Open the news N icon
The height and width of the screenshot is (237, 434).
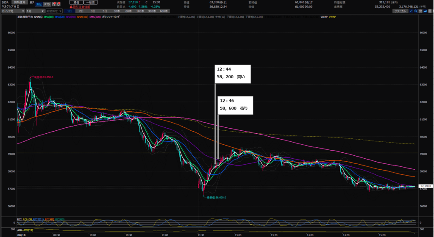[x=54, y=4]
